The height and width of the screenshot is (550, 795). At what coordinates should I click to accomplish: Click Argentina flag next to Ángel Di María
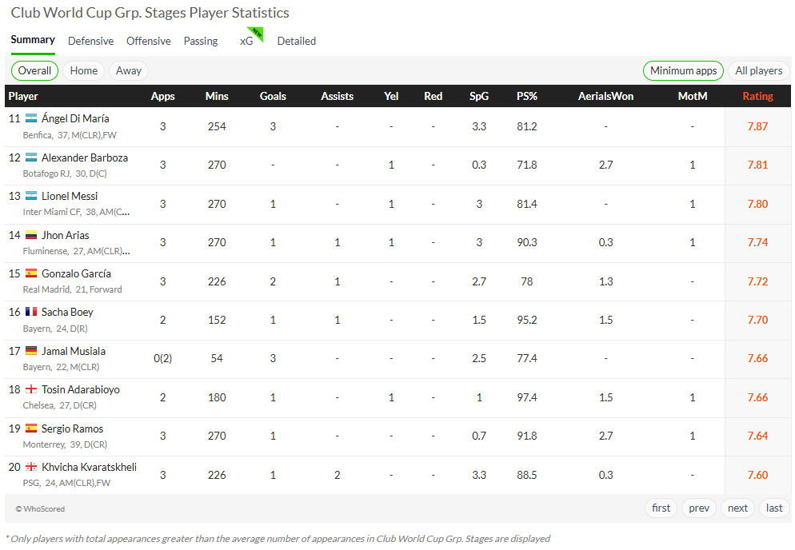(31, 118)
